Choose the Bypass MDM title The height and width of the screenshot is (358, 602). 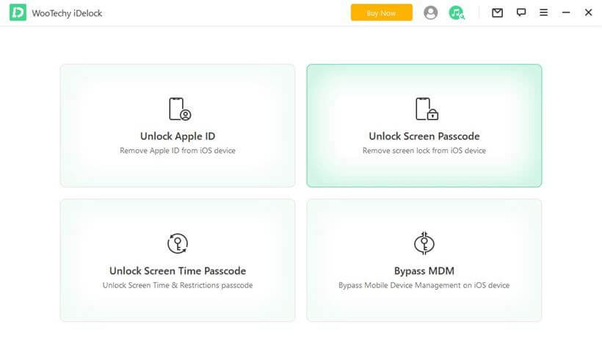tap(424, 271)
